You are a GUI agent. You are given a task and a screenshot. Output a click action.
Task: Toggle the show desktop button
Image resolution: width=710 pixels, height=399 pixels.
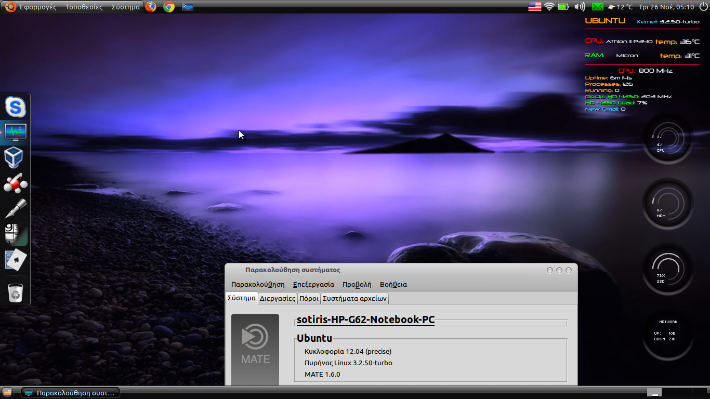(7, 392)
